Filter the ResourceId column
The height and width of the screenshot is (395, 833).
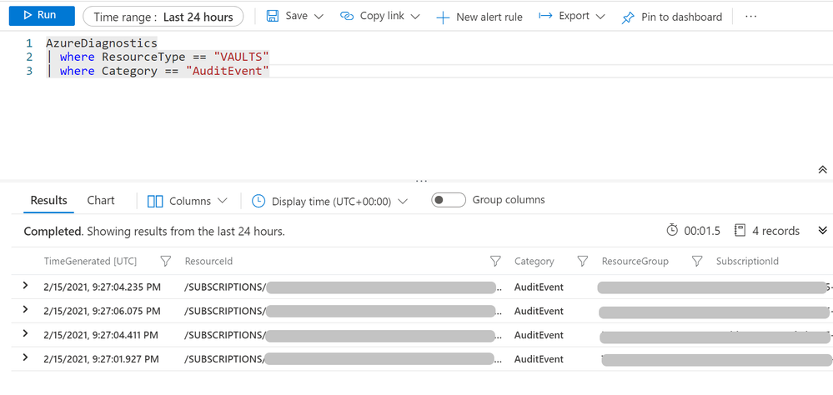coord(495,262)
